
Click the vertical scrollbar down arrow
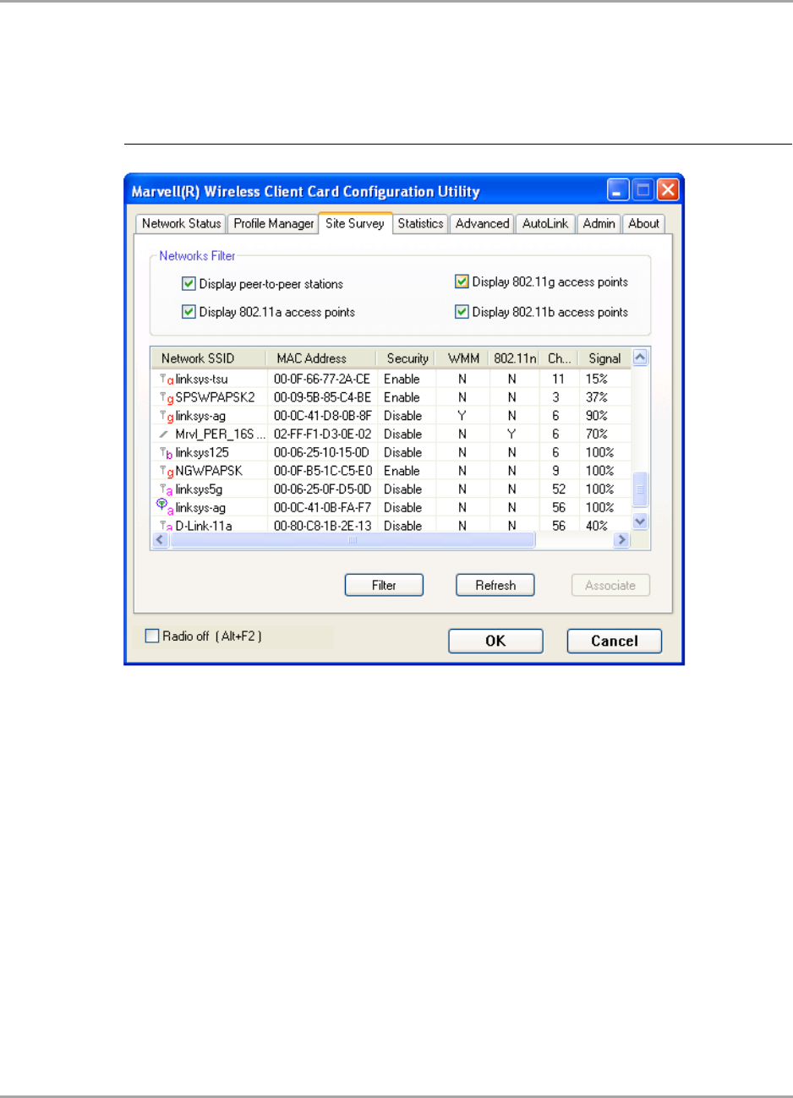(640, 522)
